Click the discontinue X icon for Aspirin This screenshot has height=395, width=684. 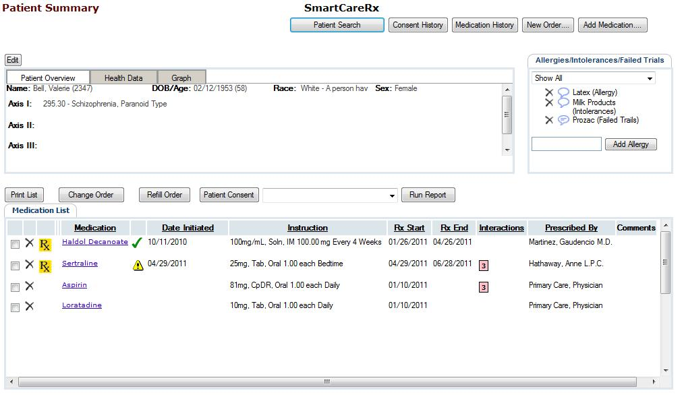29,284
